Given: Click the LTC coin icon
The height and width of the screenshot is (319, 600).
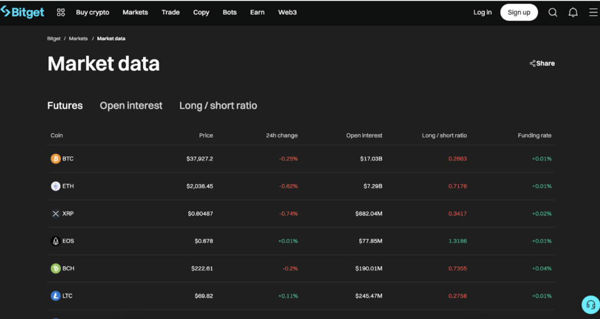Looking at the screenshot, I should (x=56, y=296).
